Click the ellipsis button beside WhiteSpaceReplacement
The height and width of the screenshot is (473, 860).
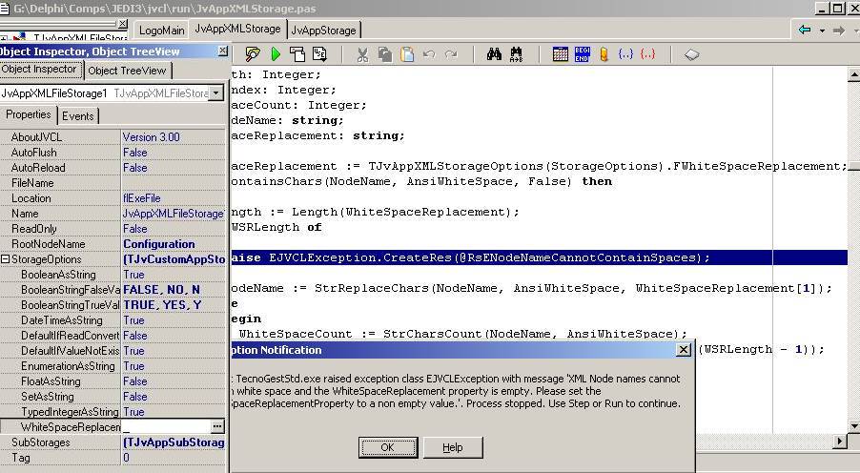point(217,427)
